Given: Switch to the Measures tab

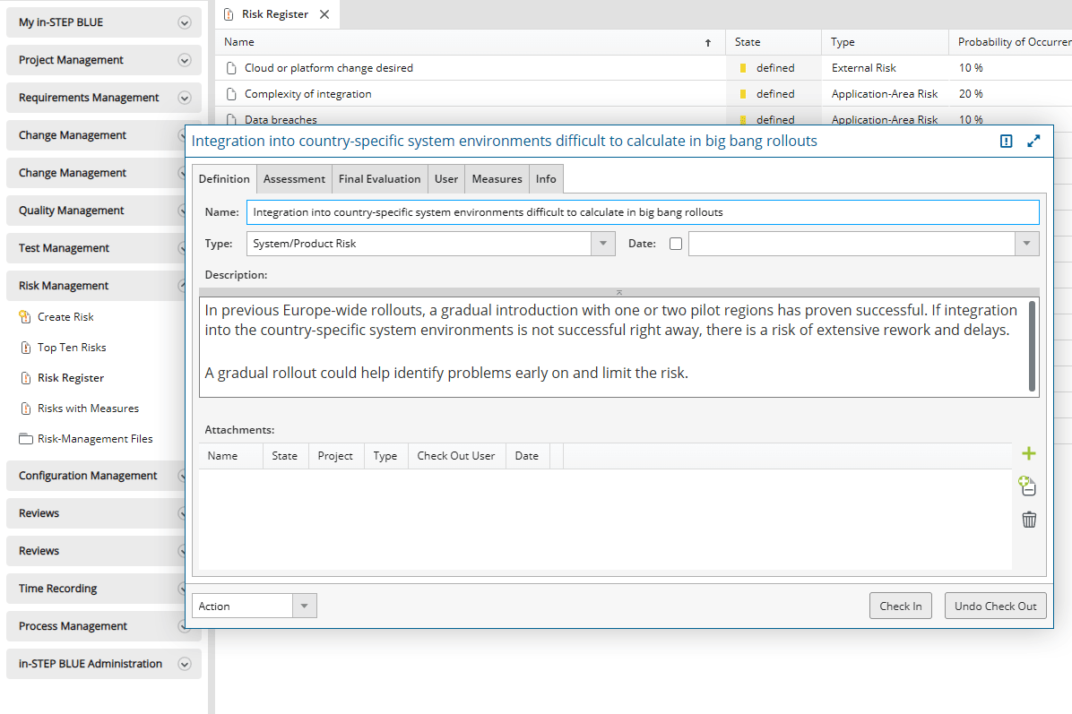Looking at the screenshot, I should 497,179.
